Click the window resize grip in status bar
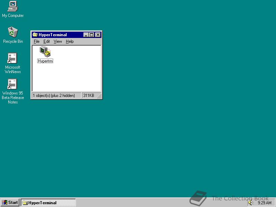The width and height of the screenshot is (276, 207). coord(99,96)
